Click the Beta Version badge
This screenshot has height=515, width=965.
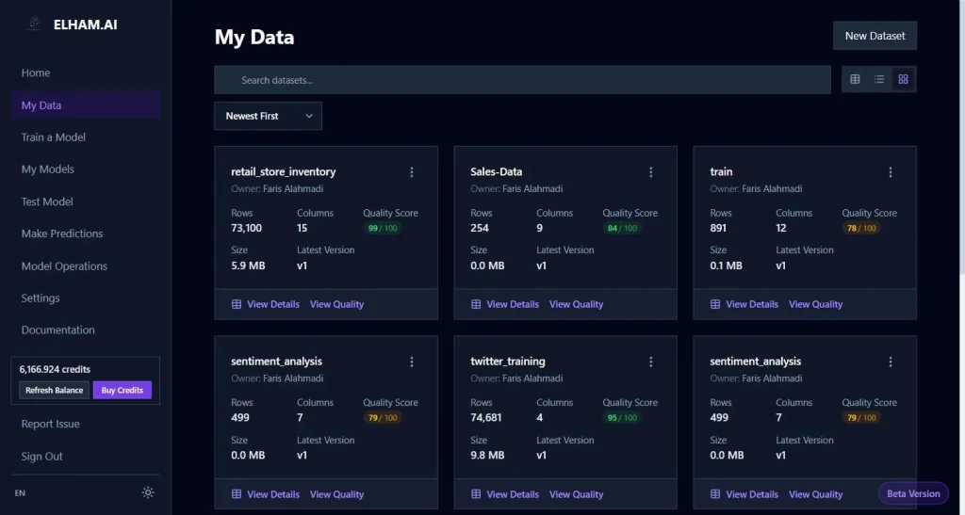click(x=913, y=493)
